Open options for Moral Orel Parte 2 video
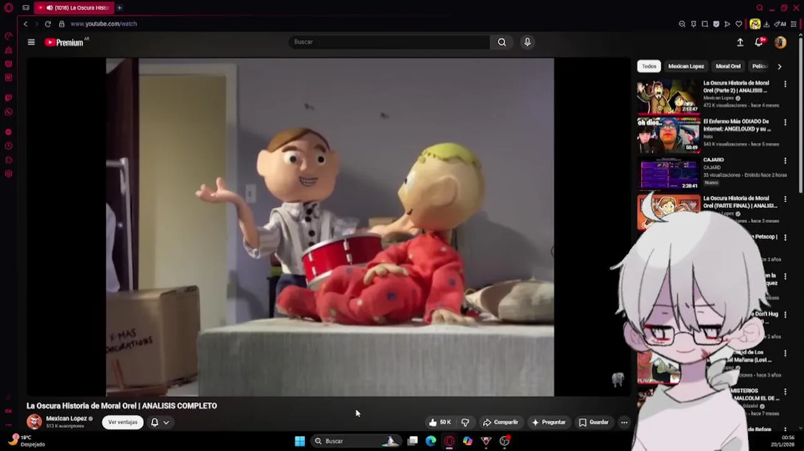 pos(785,83)
